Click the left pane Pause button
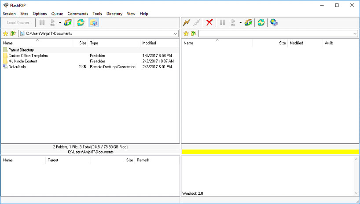 coord(42,22)
